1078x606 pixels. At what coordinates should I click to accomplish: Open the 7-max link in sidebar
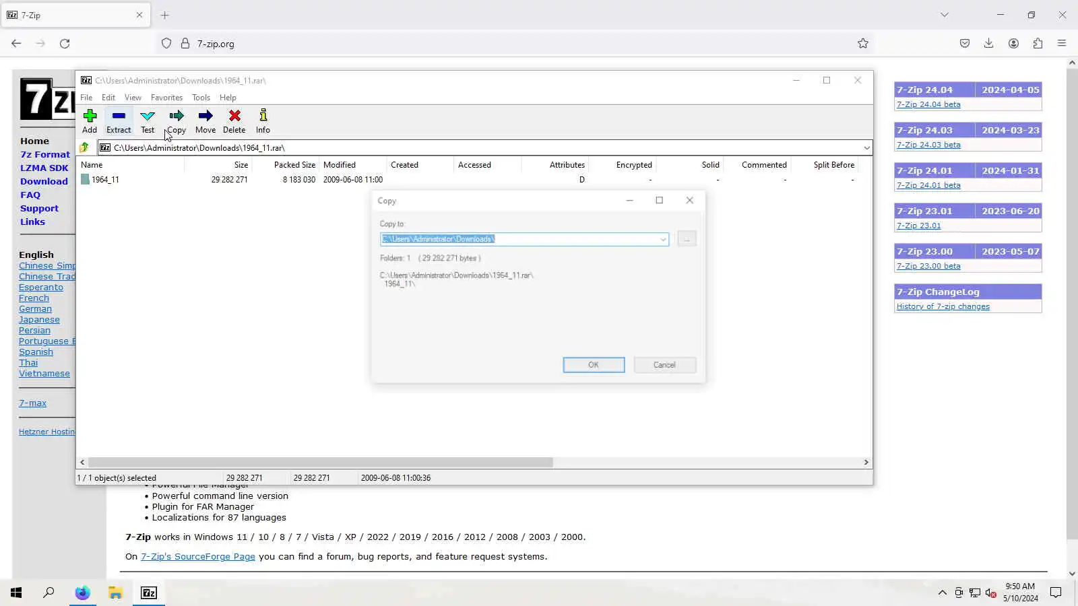[x=32, y=403]
